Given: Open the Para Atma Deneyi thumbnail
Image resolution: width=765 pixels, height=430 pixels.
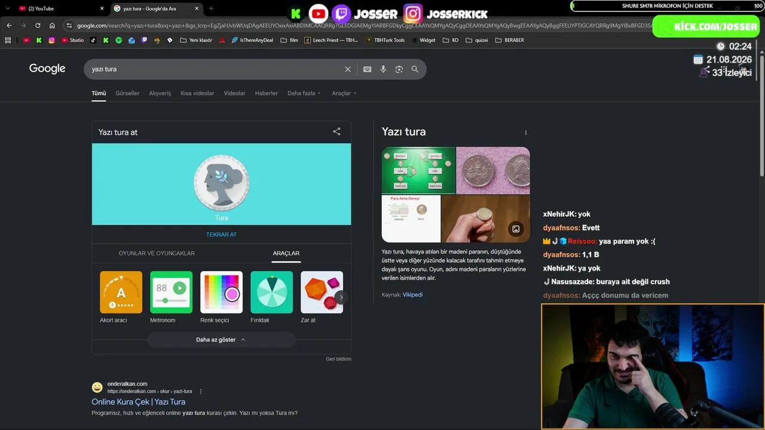Looking at the screenshot, I should 411,219.
